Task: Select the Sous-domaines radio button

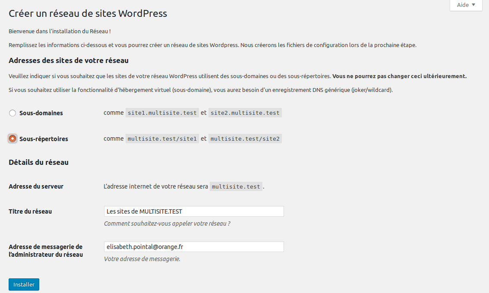Action: (x=13, y=113)
